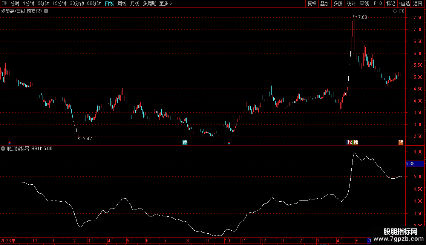
Task: Click the 5.39 indicator value box
Action: coord(415,164)
